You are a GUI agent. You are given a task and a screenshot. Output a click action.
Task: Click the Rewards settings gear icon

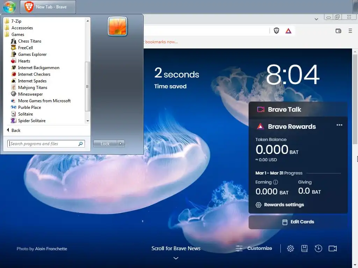(x=258, y=204)
